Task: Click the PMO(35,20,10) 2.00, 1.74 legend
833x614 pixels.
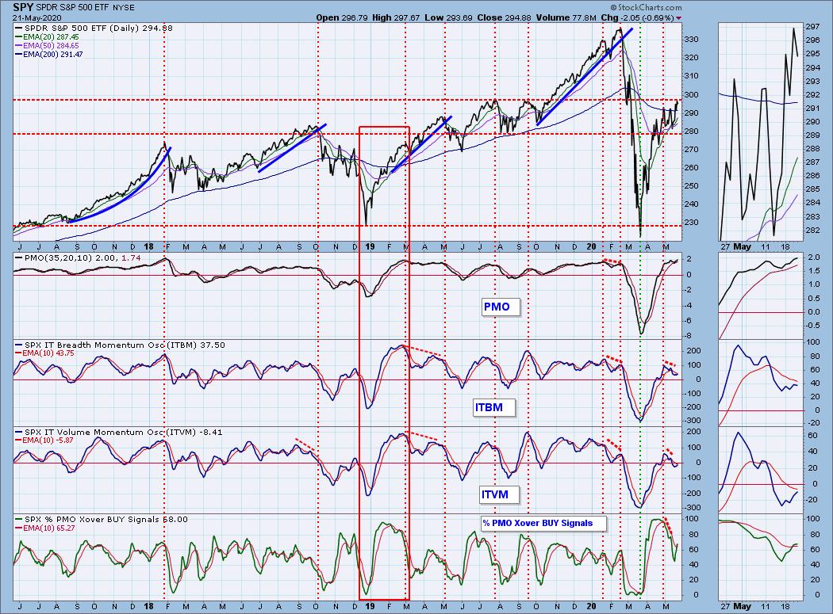Action: (83, 258)
